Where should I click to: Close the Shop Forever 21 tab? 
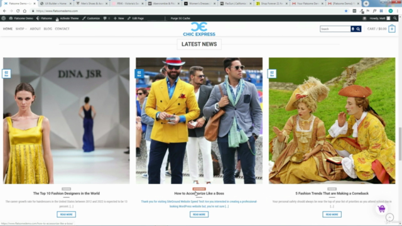[x=286, y=4]
